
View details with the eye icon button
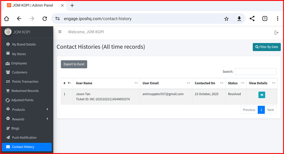coord(262,95)
